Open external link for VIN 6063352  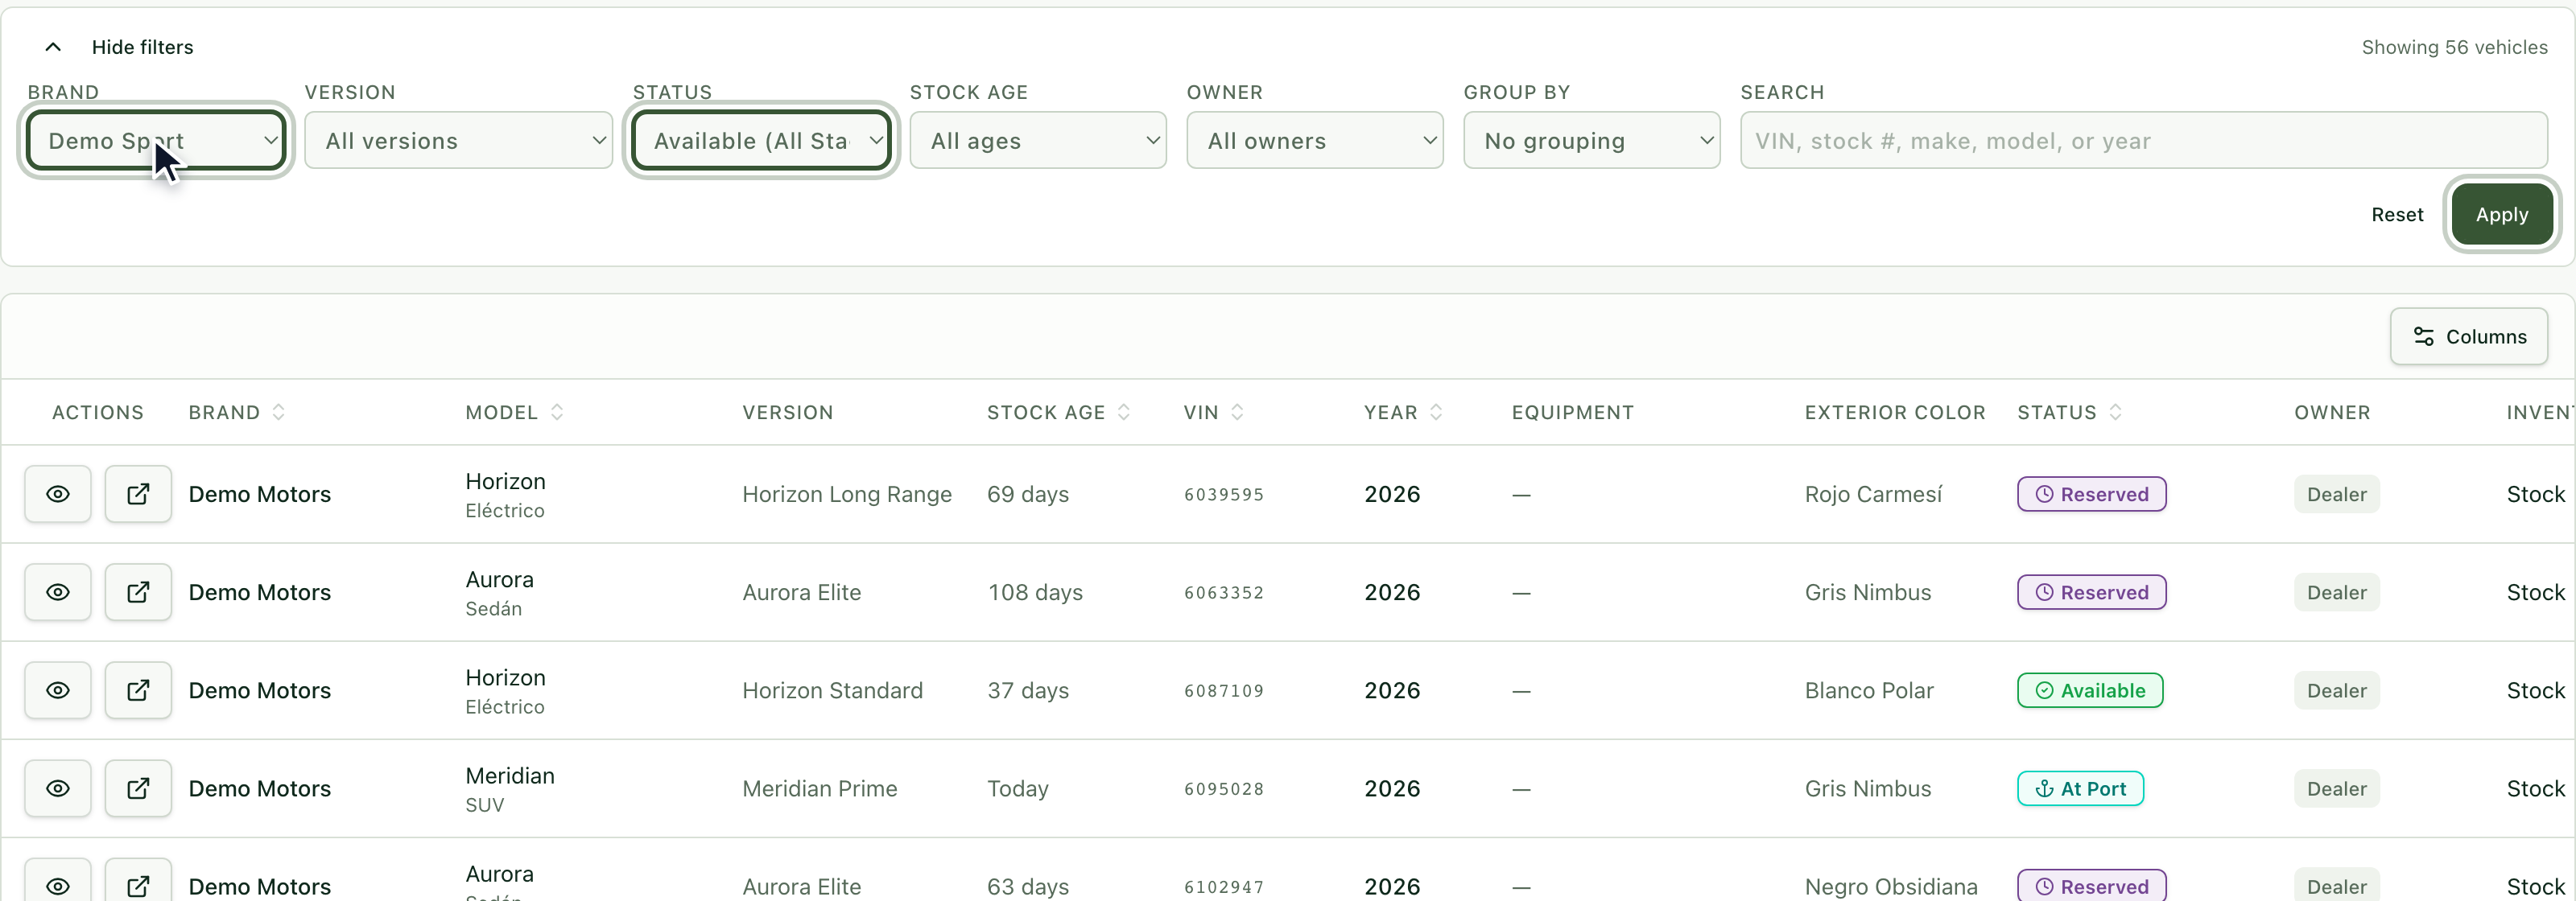click(x=138, y=591)
